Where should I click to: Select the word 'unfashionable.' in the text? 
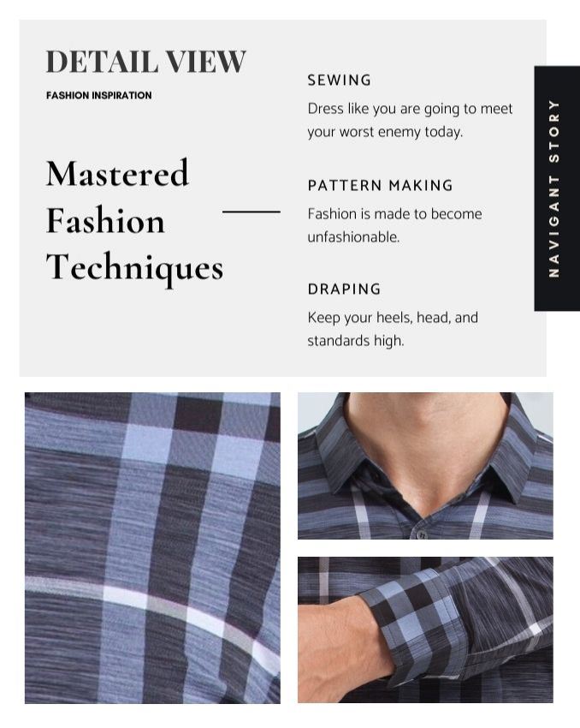353,237
